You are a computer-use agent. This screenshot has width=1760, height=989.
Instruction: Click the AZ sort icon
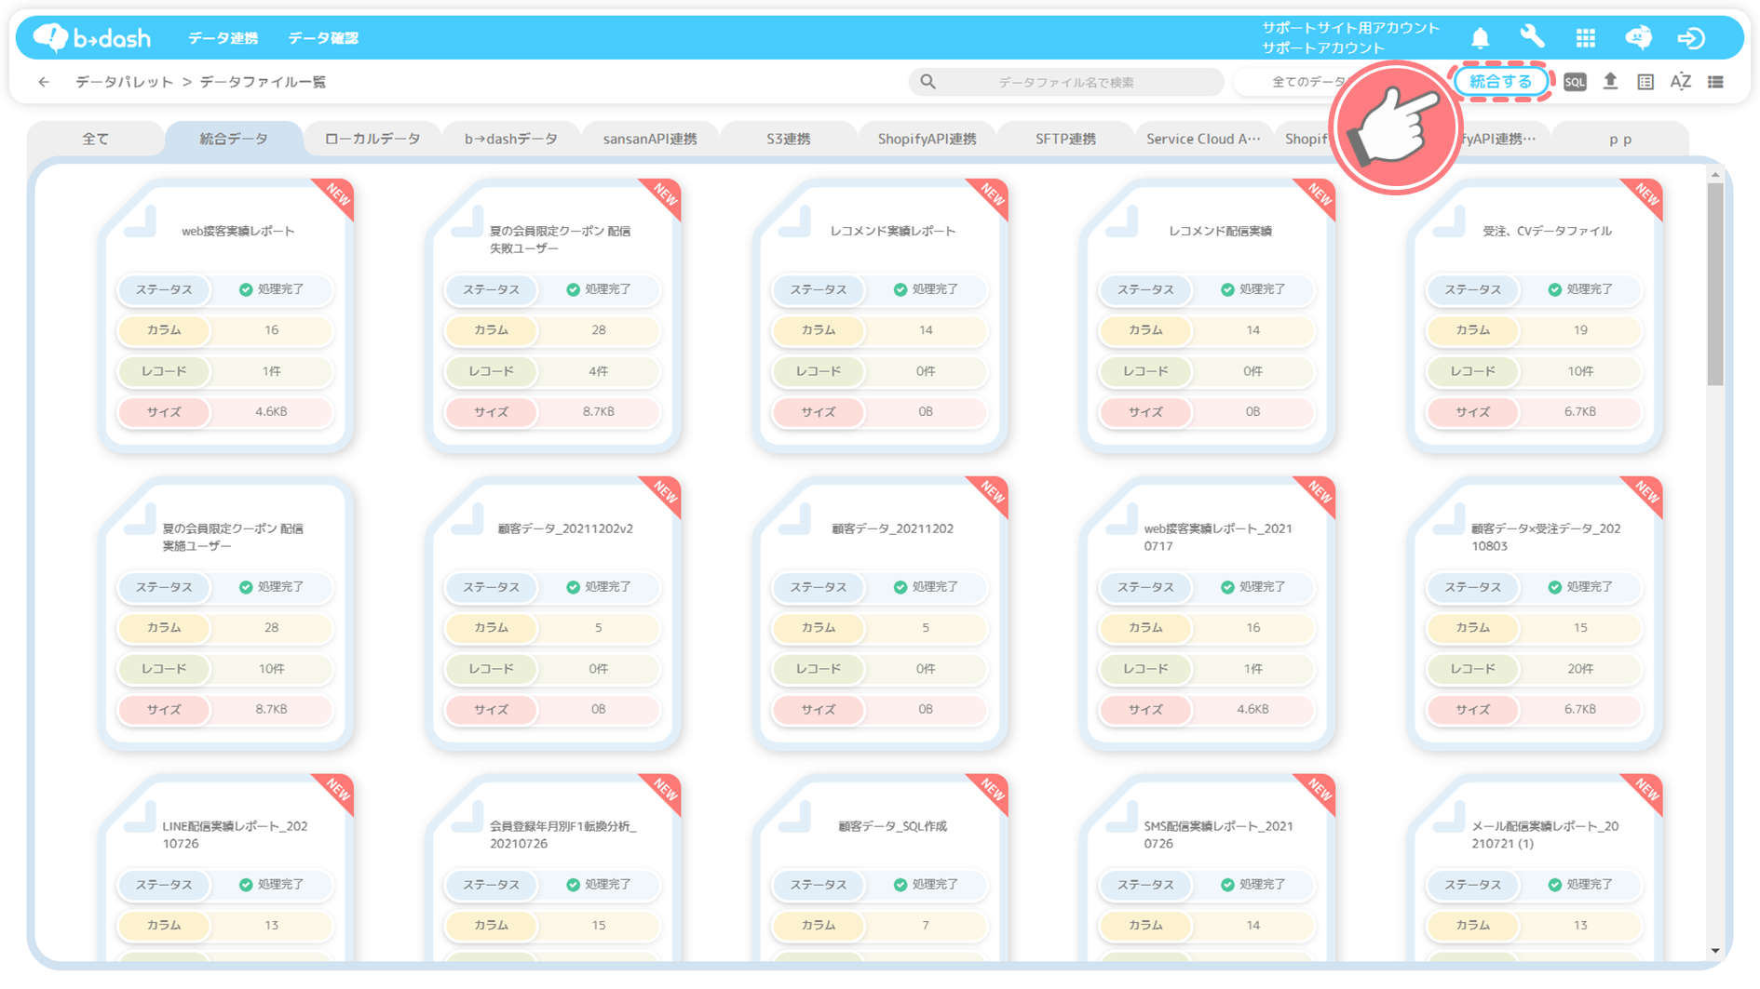click(1681, 82)
